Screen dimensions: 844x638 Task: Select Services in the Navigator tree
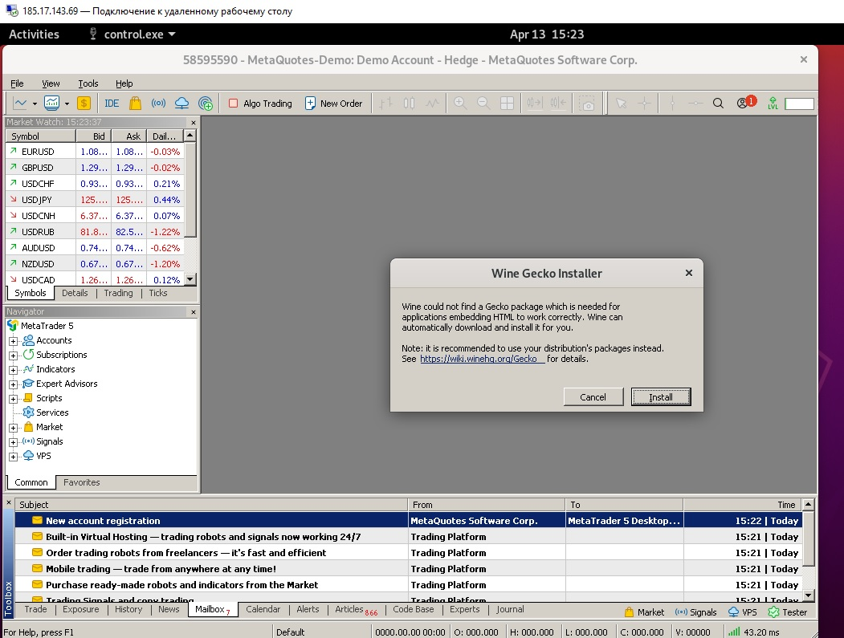52,412
